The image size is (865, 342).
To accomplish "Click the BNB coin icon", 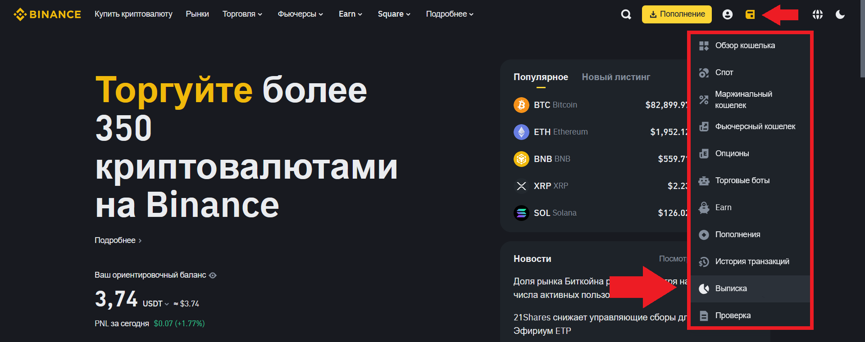I will click(521, 159).
